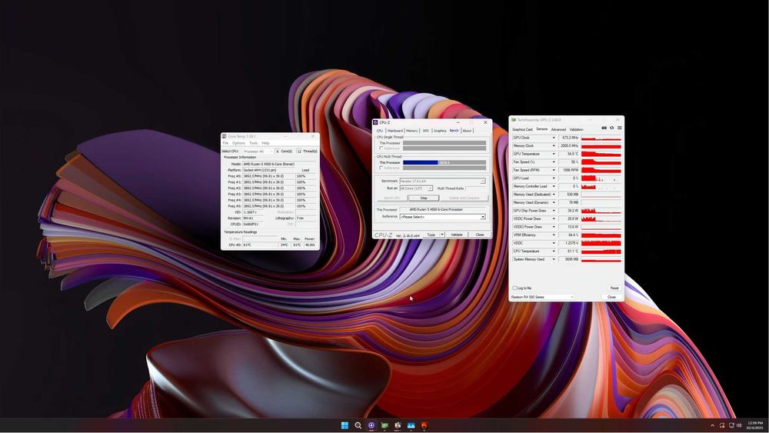
Task: Click the GPU-Z title bar logo icon
Action: [x=513, y=120]
